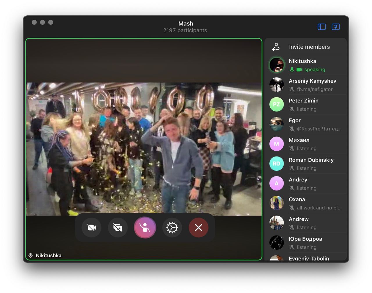Click the 2197 participants count
The image size is (372, 293).
(x=185, y=30)
